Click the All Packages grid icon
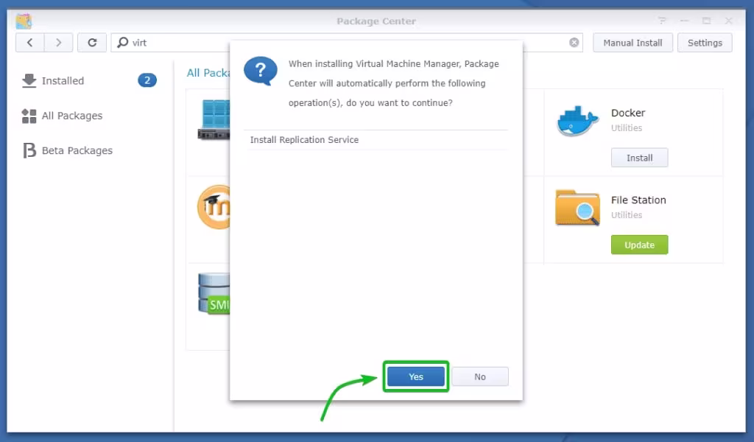Viewport: 754px width, 442px height. (29, 116)
